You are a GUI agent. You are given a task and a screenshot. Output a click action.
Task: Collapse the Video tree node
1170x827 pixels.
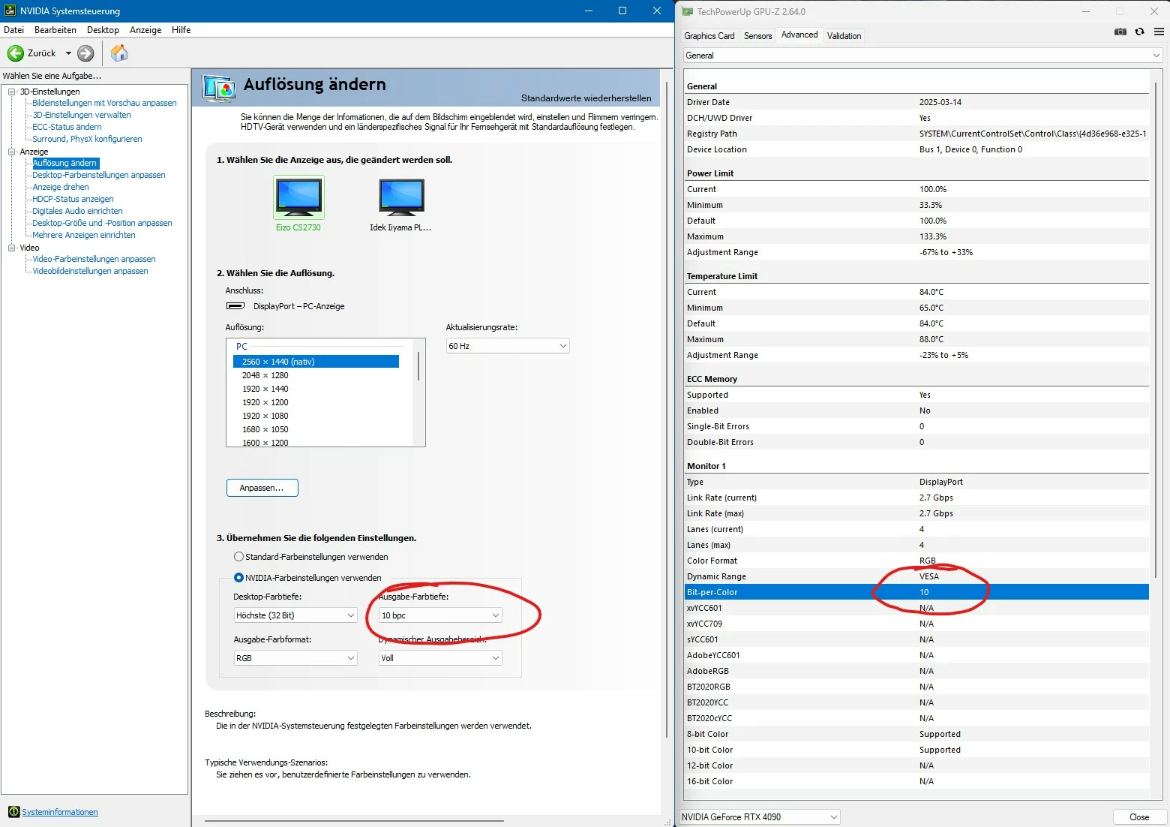tap(11, 248)
